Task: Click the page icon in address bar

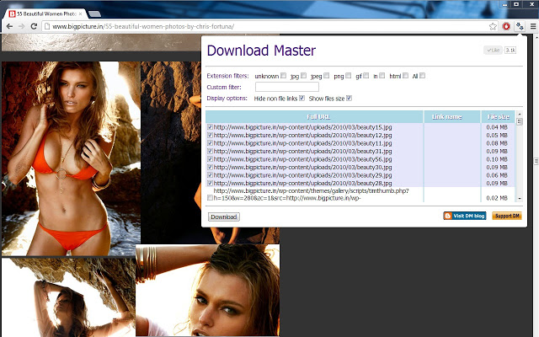Action: coord(47,26)
